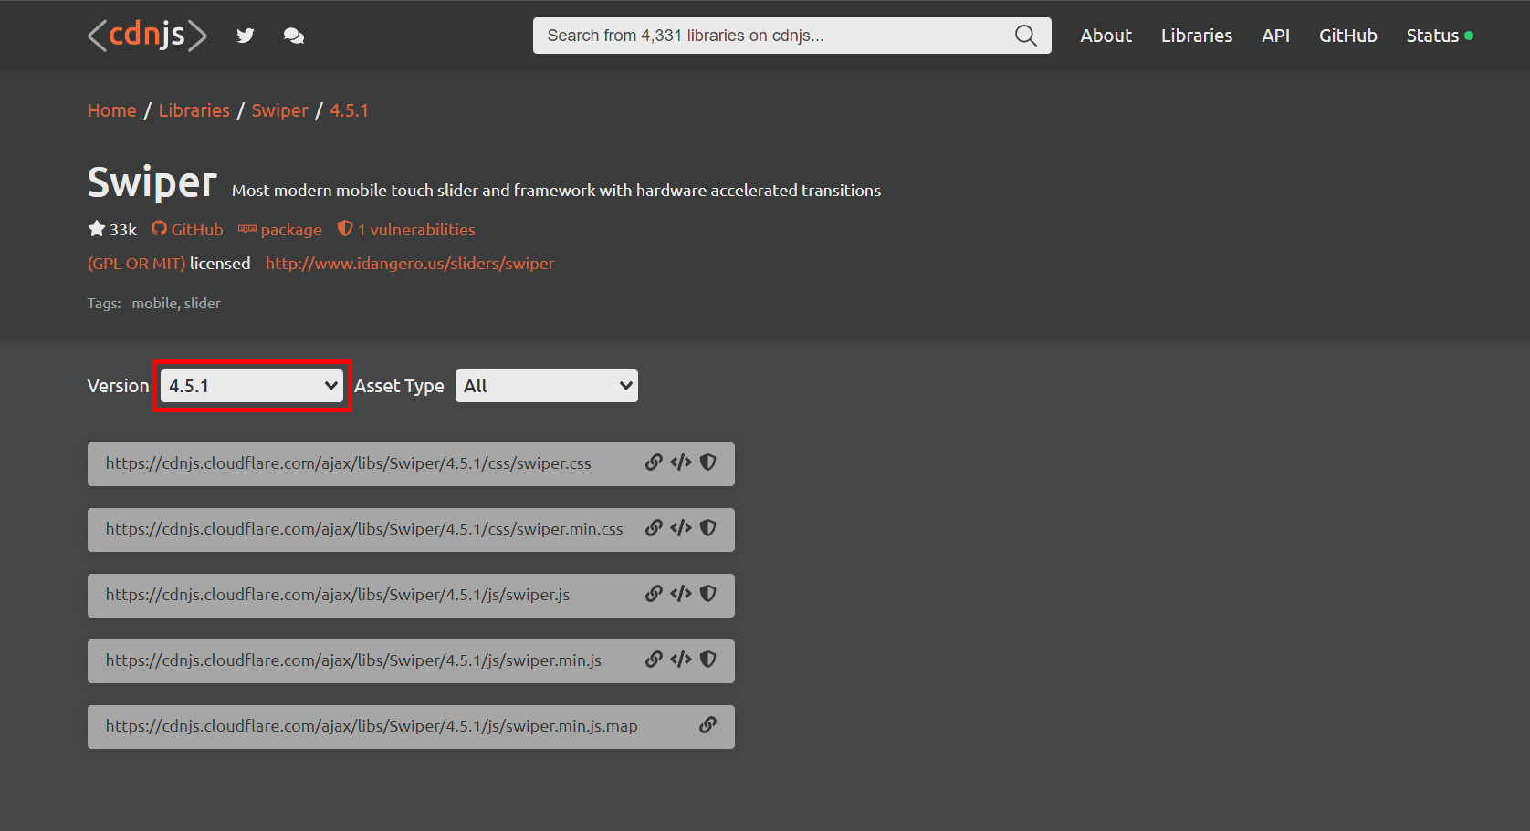Viewport: 1530px width, 831px height.
Task: Go to Home breadcrumb
Action: (112, 110)
